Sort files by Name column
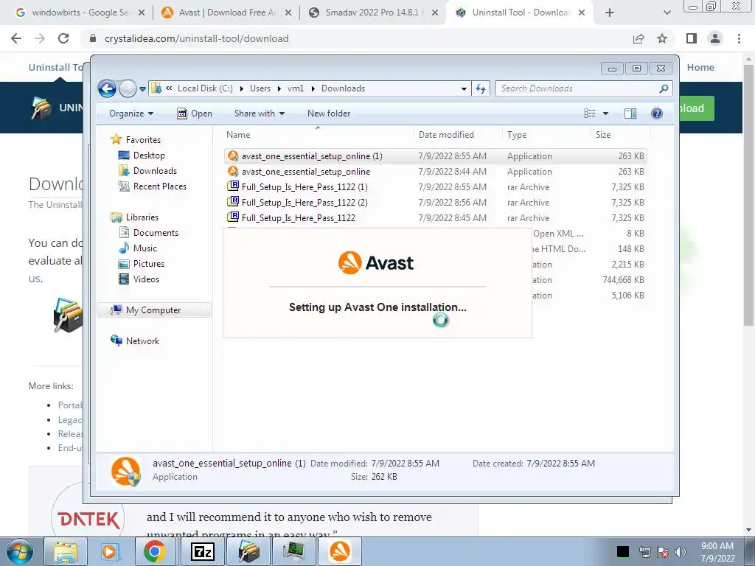The width and height of the screenshot is (755, 566). [x=318, y=135]
